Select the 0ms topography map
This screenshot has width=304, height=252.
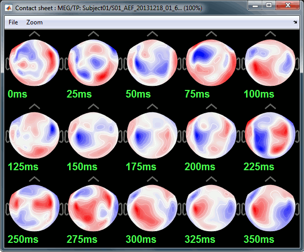[35, 62]
